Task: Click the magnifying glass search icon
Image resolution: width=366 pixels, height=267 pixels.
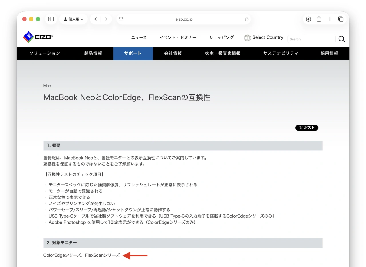Action: coord(341,39)
